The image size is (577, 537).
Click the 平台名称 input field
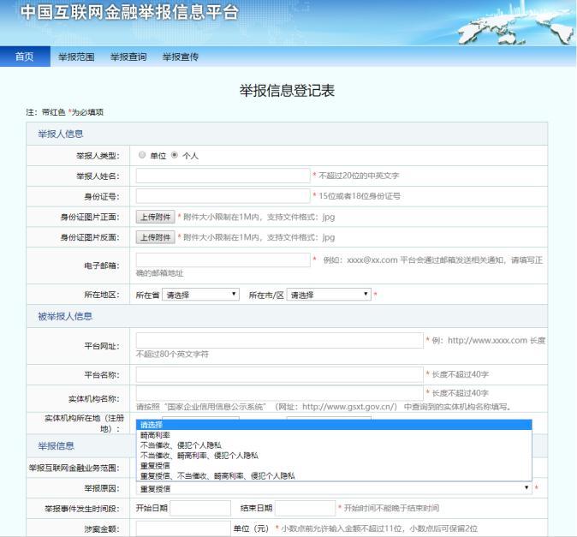[x=279, y=373]
